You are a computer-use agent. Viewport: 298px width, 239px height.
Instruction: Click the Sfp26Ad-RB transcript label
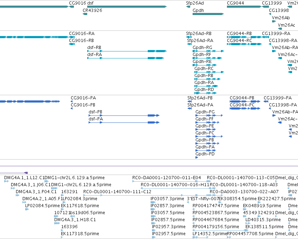tap(199, 34)
